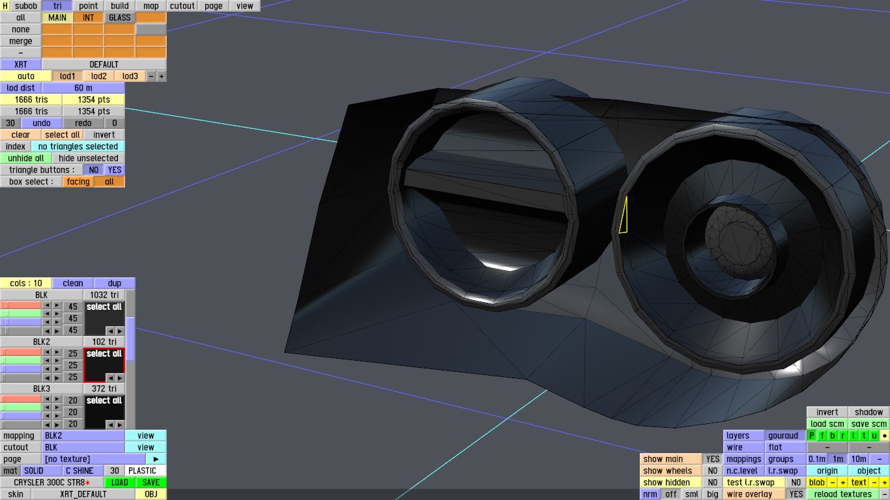Image resolution: width=890 pixels, height=500 pixels.
Task: Click the undo button
Action: (x=42, y=123)
